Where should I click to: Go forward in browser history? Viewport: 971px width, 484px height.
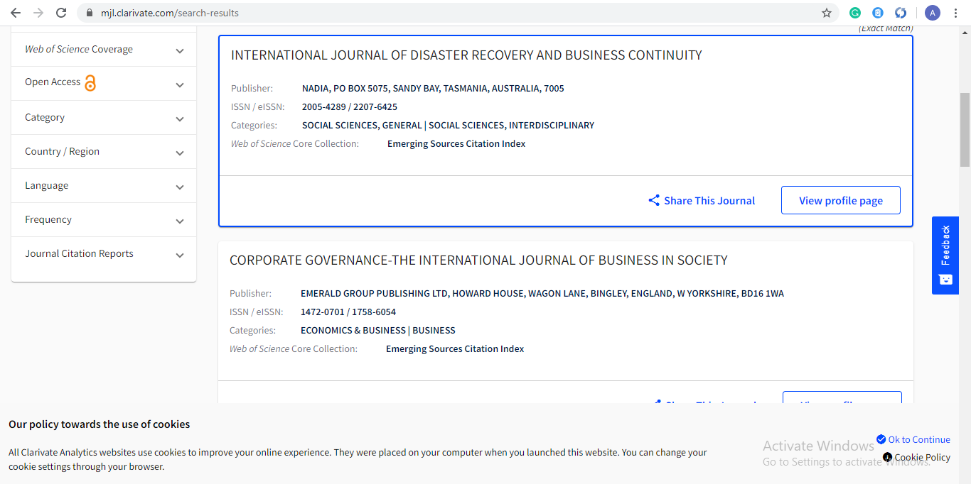[38, 13]
